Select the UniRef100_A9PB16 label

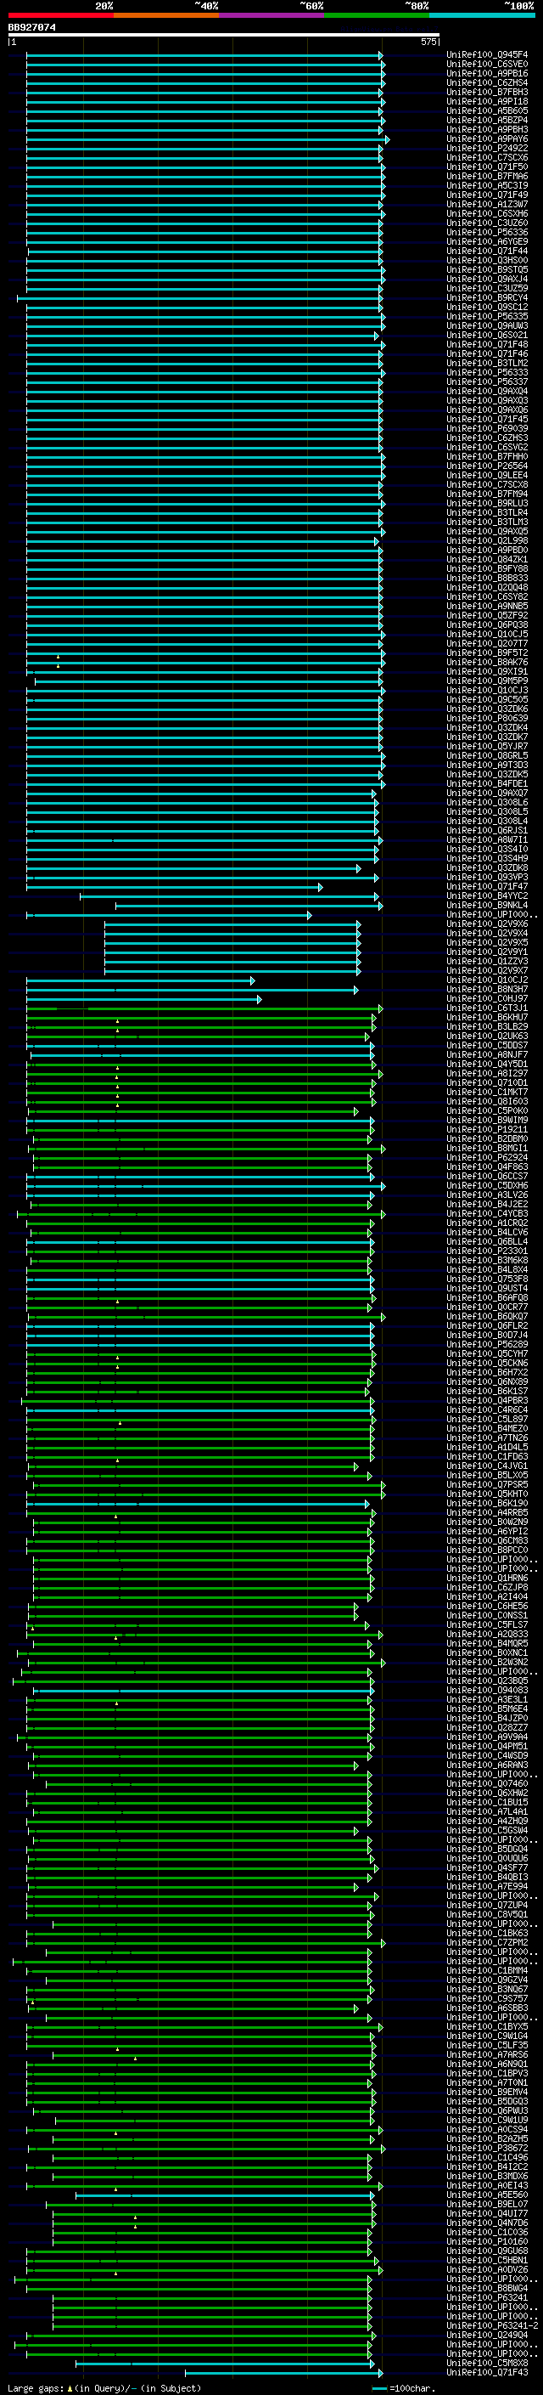[487, 73]
